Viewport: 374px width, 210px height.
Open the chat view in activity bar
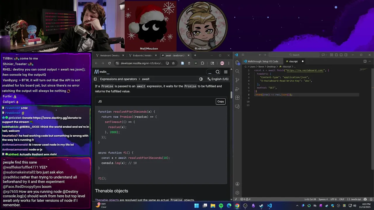237,106
